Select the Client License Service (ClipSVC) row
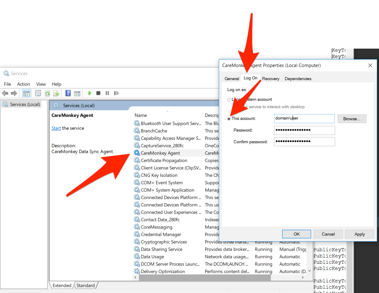 coord(176,168)
